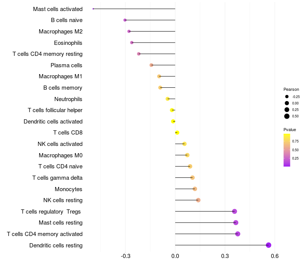Click the 0.25 Pearson legend circle

coord(287,110)
